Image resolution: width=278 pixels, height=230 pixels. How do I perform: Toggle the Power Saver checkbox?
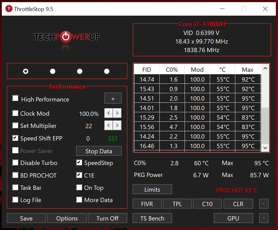click(15, 150)
